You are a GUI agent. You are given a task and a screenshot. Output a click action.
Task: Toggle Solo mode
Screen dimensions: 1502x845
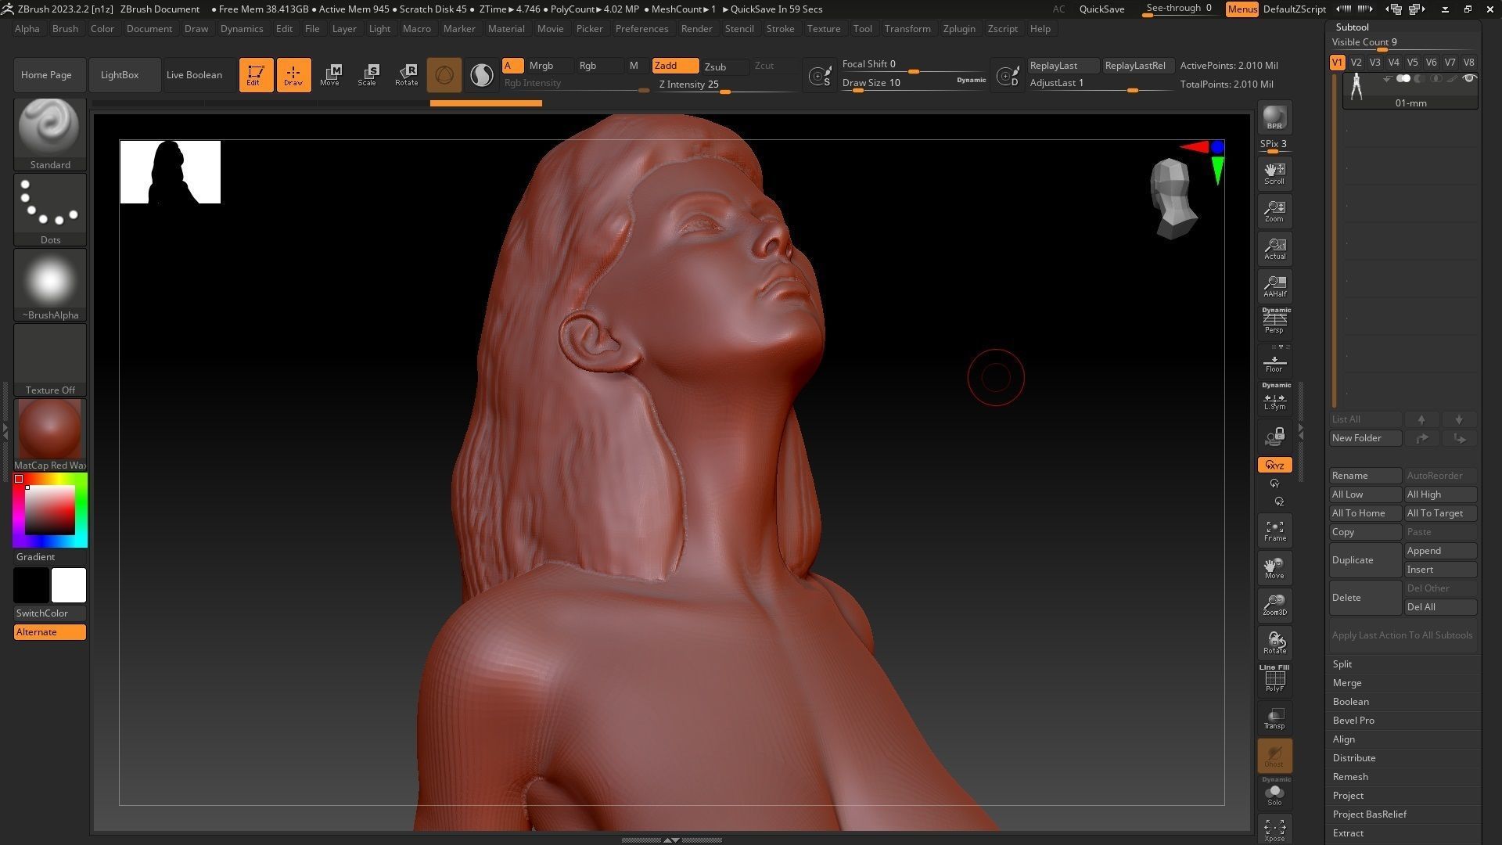click(x=1274, y=792)
